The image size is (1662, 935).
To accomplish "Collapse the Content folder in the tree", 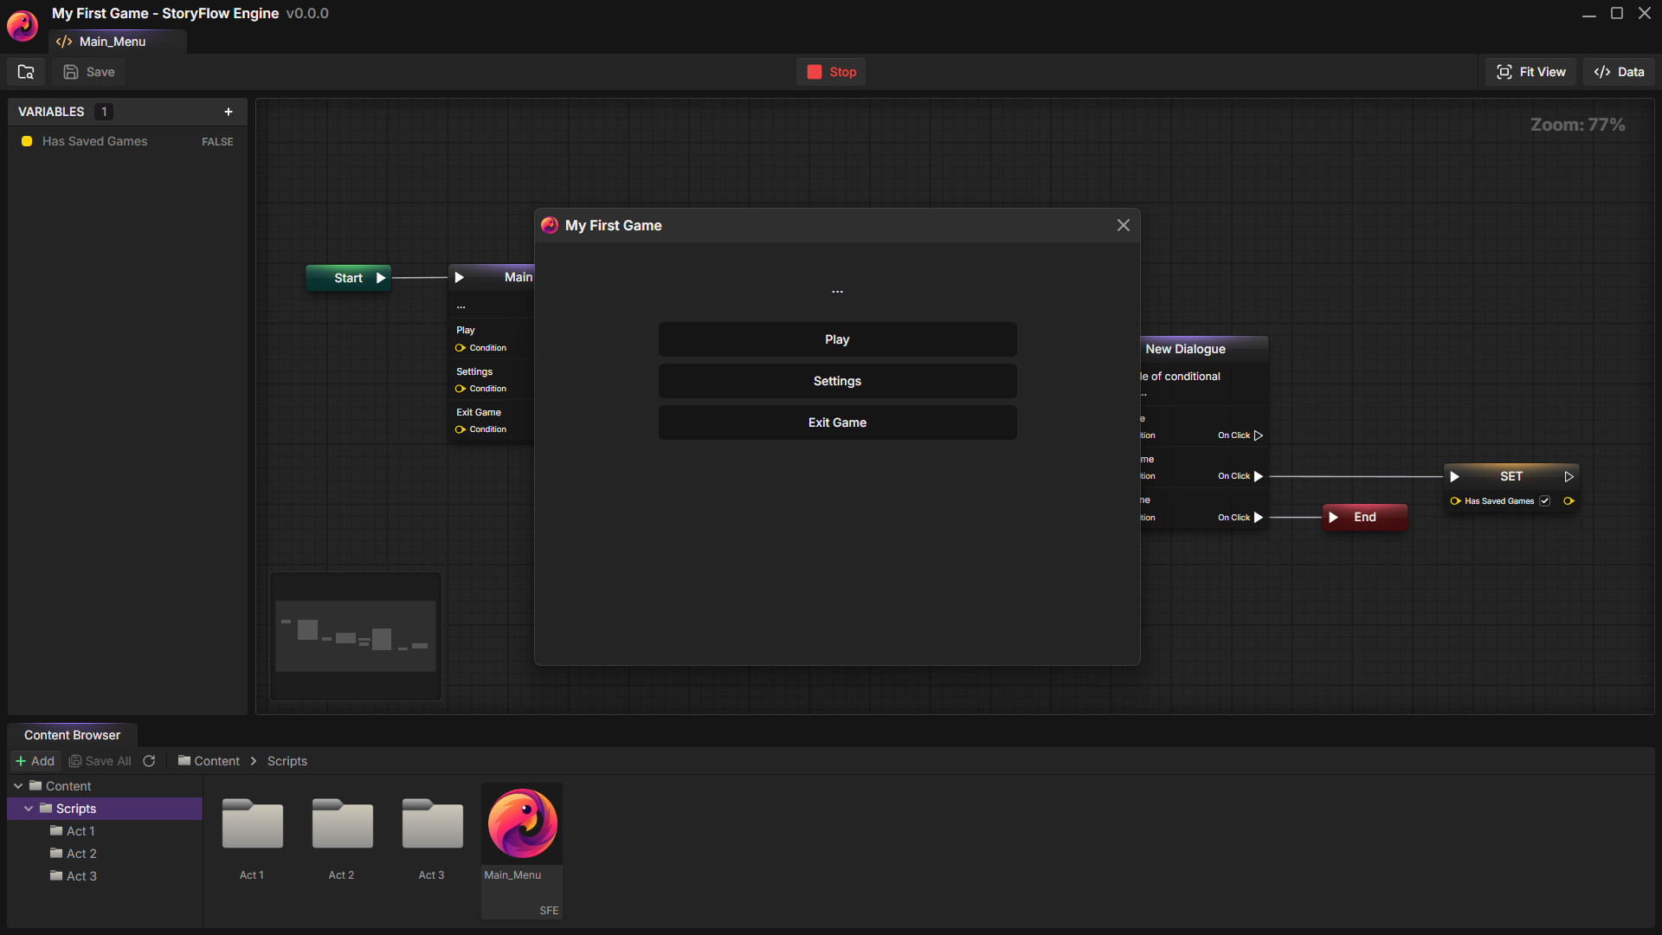I will (x=18, y=785).
